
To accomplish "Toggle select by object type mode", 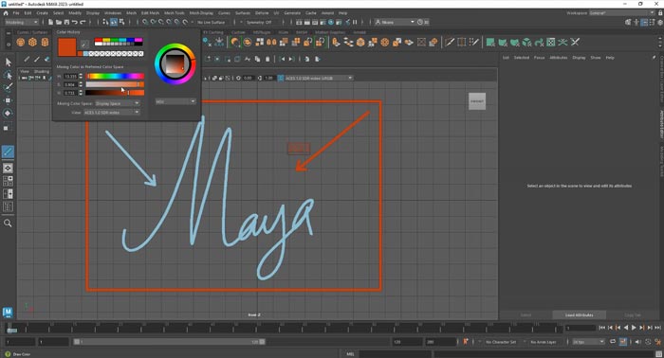I will 114,22.
